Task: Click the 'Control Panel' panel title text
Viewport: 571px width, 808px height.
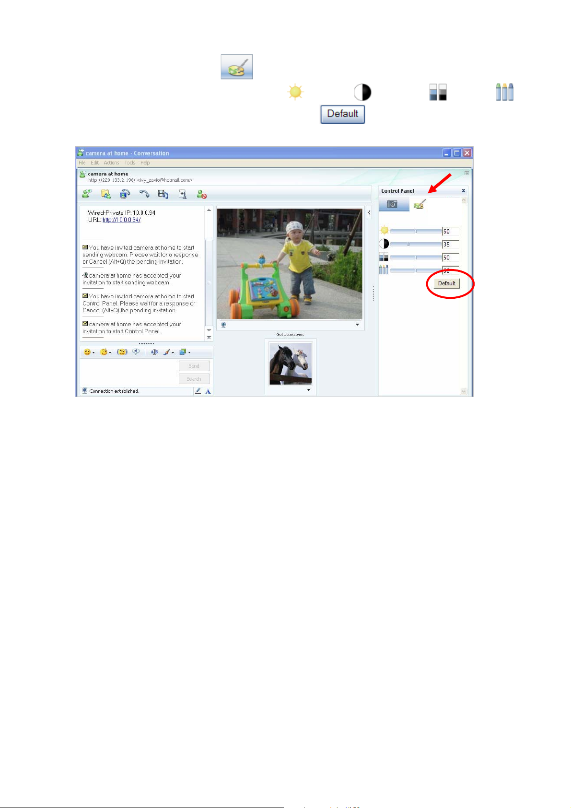Action: coord(397,191)
